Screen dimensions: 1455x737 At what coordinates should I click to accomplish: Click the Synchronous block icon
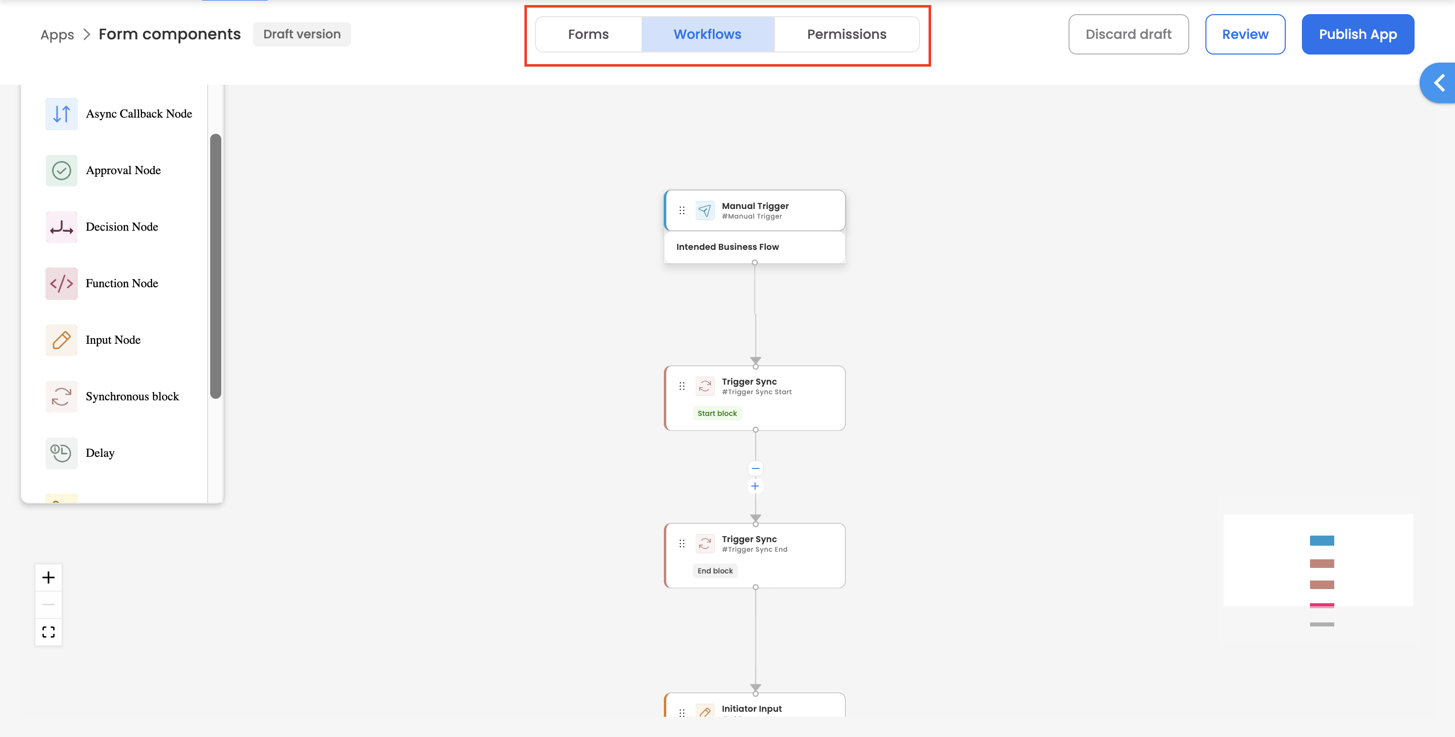pyautogui.click(x=61, y=396)
